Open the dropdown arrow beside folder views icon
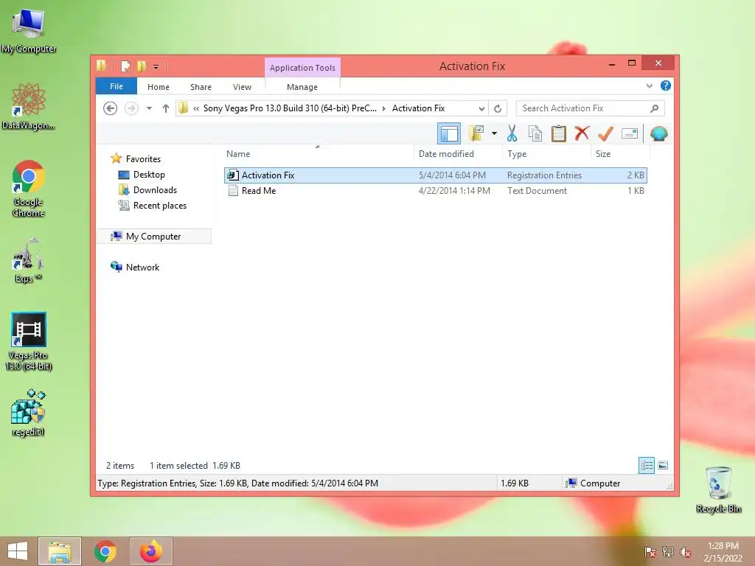Image resolution: width=755 pixels, height=566 pixels. click(494, 133)
